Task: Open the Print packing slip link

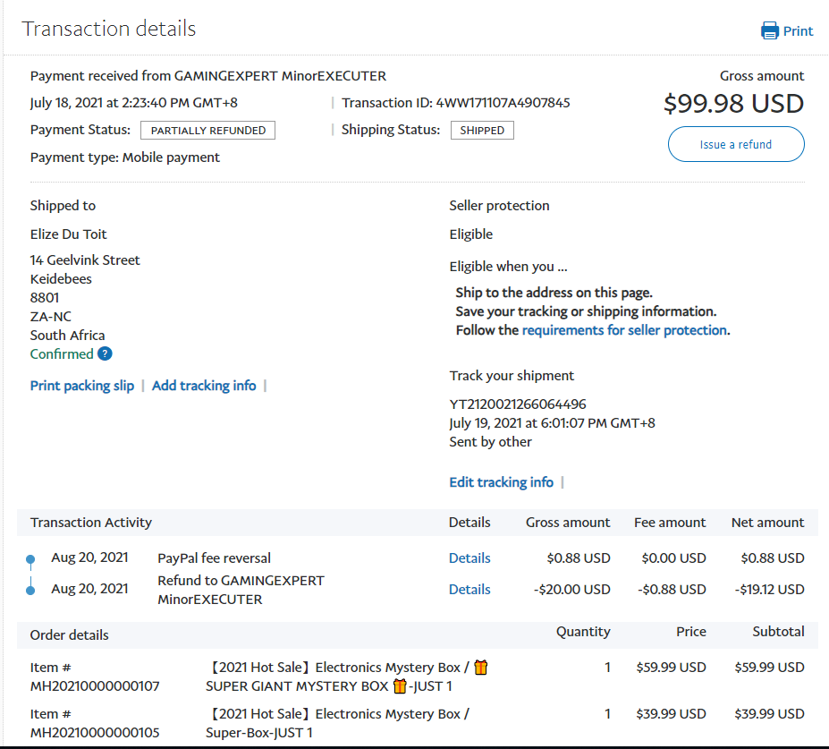Action: [82, 386]
